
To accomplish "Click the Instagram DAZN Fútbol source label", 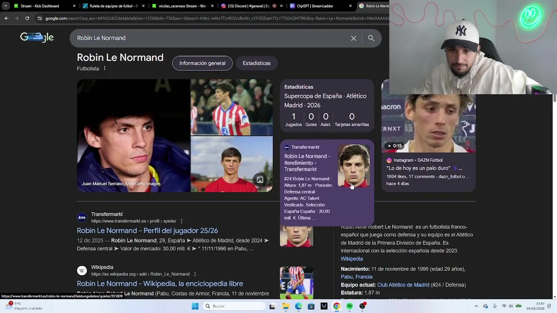I will click(414, 160).
